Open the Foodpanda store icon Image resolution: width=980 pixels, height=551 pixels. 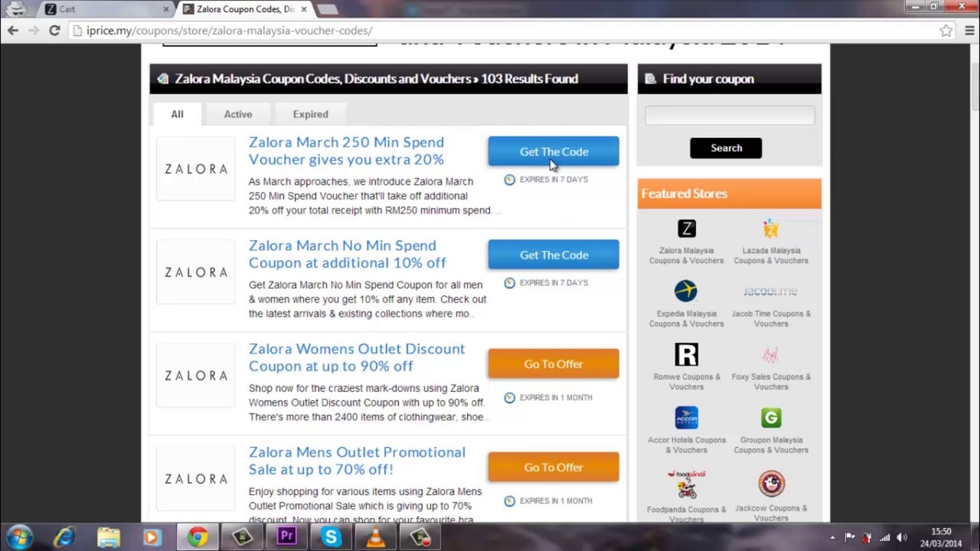coord(687,484)
